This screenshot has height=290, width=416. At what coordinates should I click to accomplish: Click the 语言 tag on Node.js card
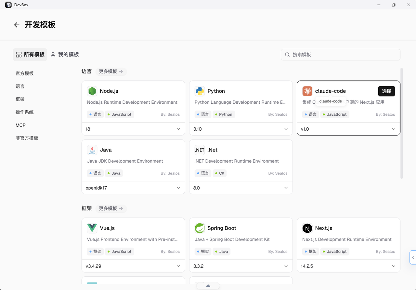pyautogui.click(x=95, y=114)
